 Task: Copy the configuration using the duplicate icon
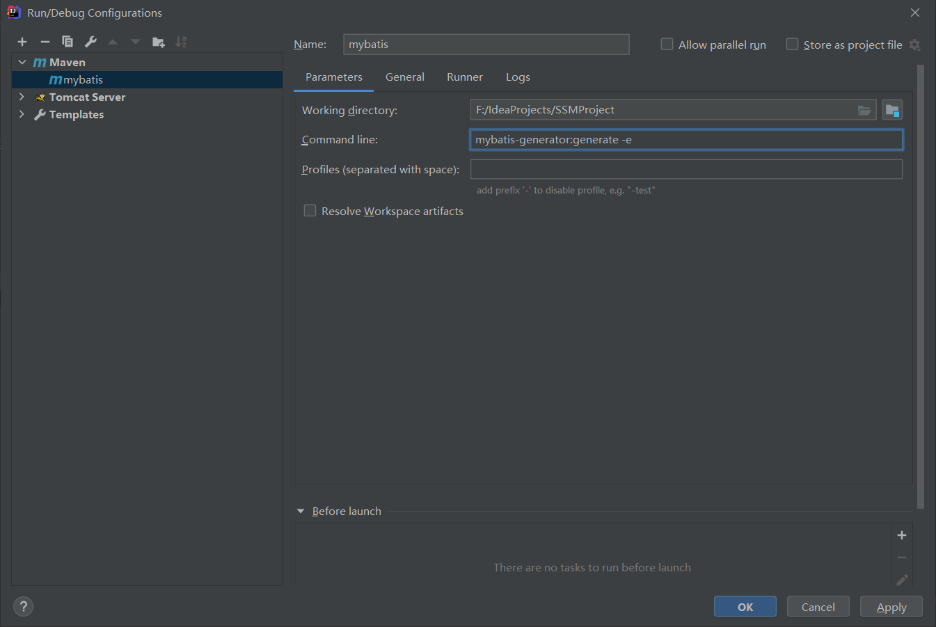click(x=68, y=42)
